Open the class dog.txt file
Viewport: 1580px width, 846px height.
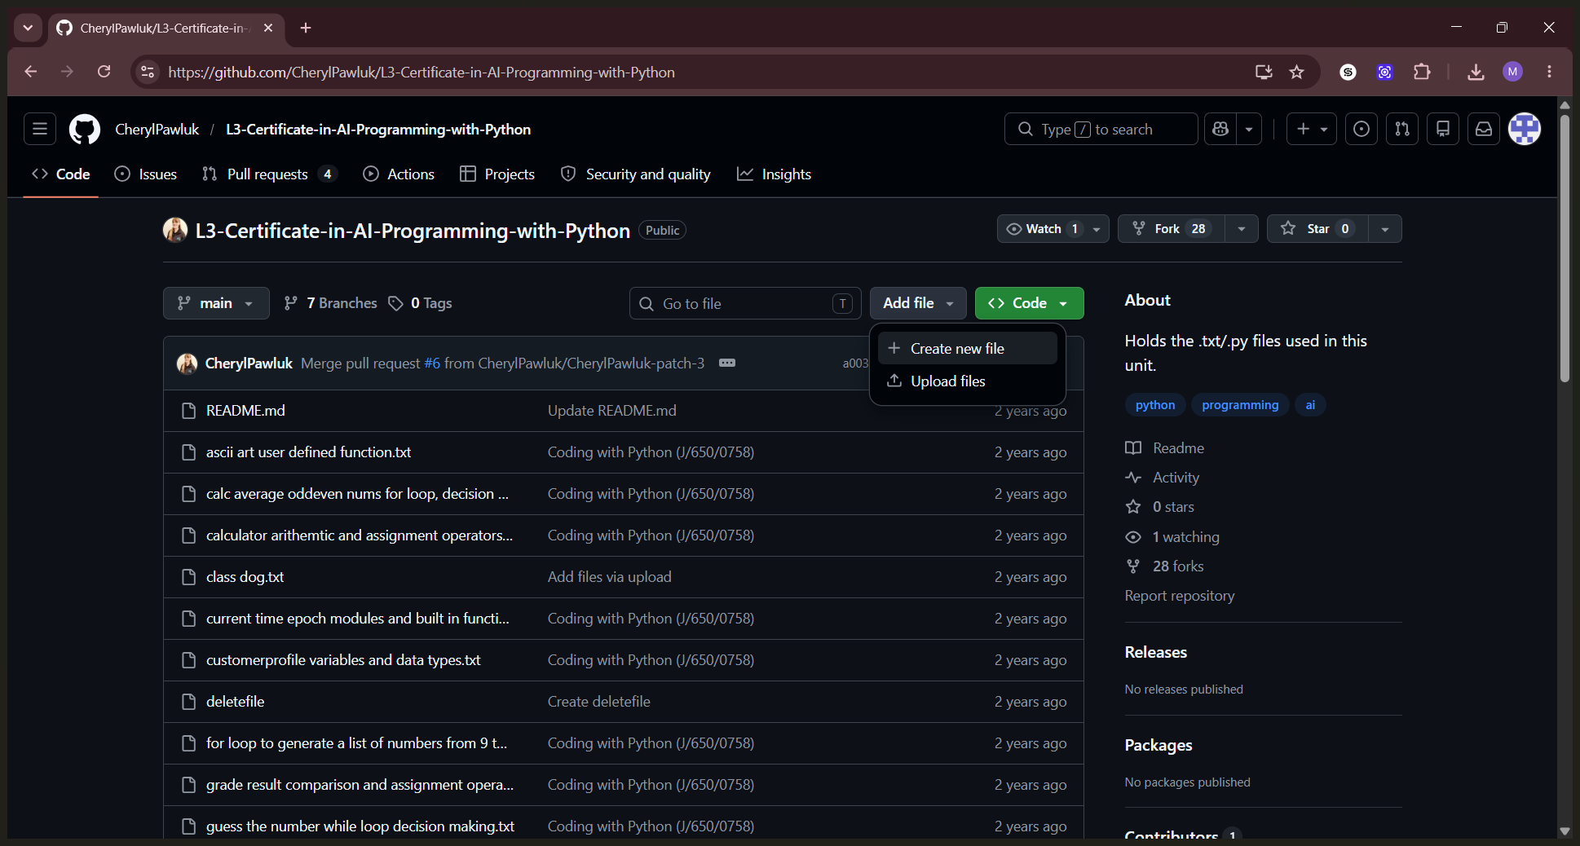point(245,577)
